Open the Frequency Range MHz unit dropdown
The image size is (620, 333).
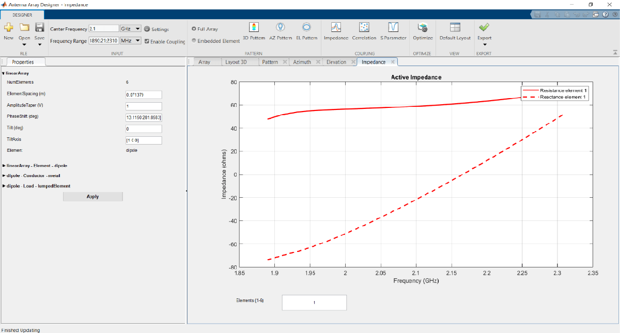(x=130, y=40)
